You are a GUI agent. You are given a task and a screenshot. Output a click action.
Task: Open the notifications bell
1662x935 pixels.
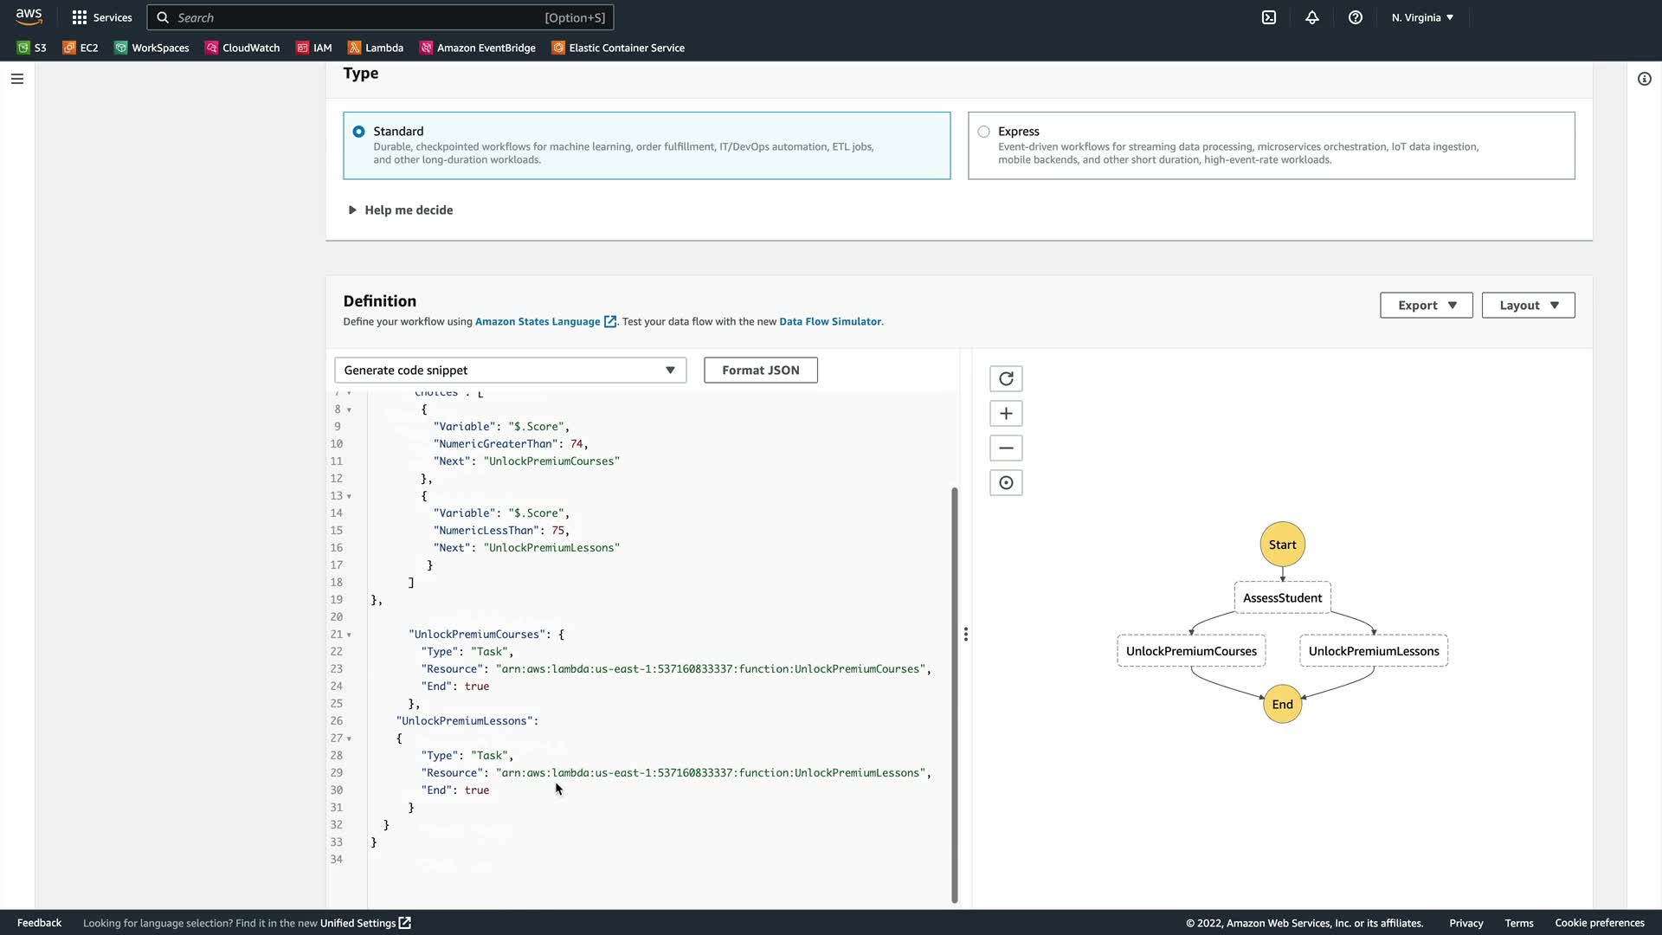point(1312,17)
